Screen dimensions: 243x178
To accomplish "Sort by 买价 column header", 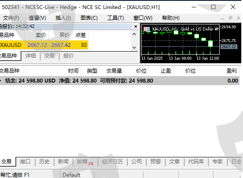I will click(60, 35).
